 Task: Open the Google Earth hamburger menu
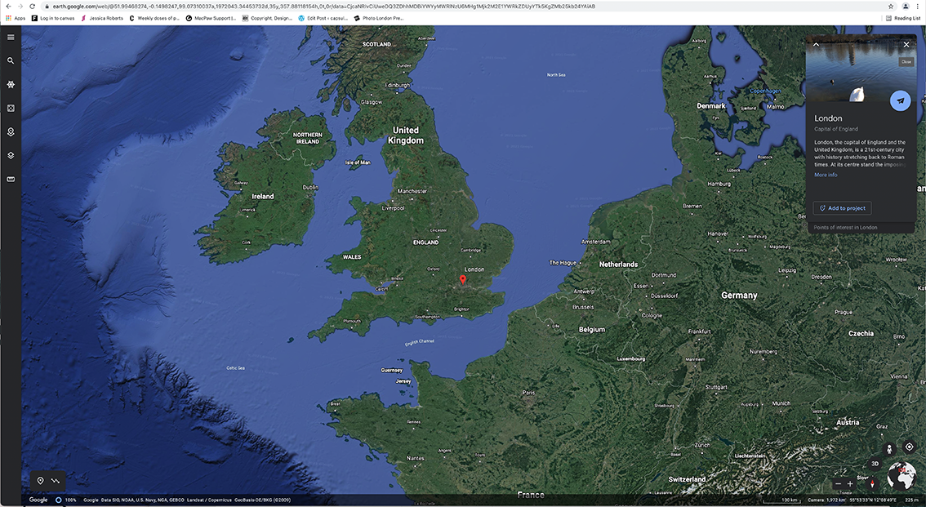(11, 37)
